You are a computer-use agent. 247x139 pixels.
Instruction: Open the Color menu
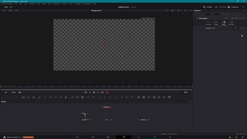[71, 4]
